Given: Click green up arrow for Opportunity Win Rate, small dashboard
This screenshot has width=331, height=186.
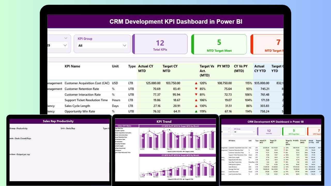Looking at the screenshot, I should tap(284, 160).
